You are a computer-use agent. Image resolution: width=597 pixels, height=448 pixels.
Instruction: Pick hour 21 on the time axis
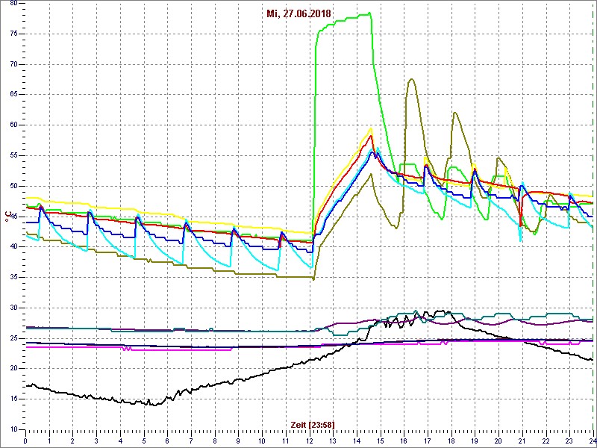522,440
